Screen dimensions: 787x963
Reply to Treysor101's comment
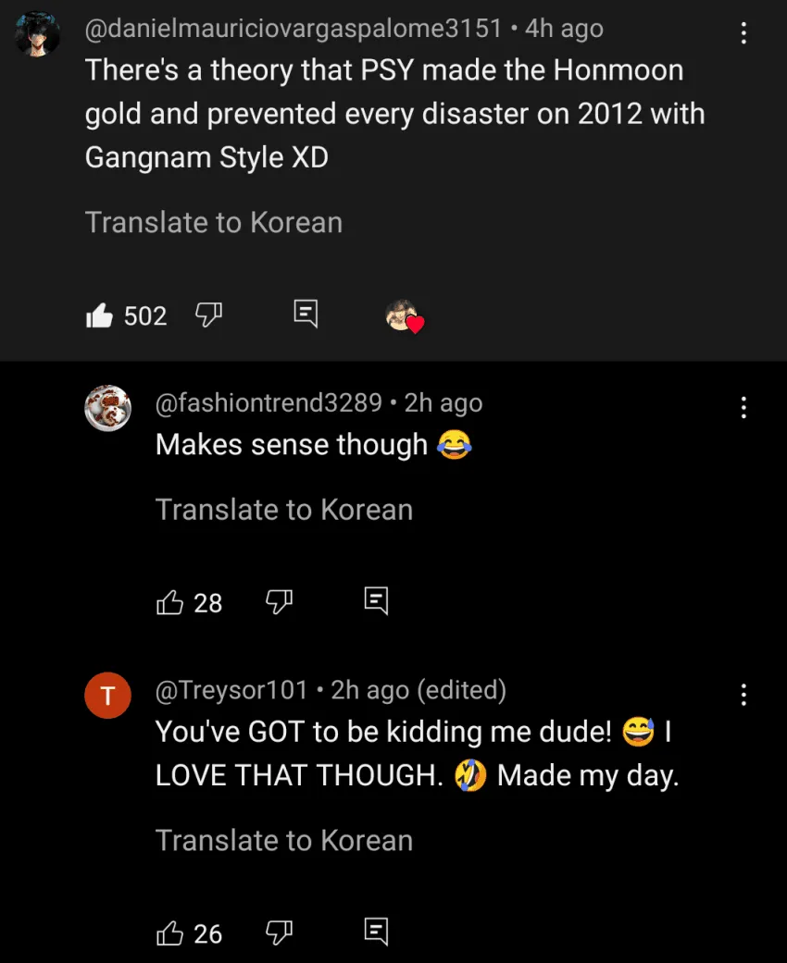(376, 932)
